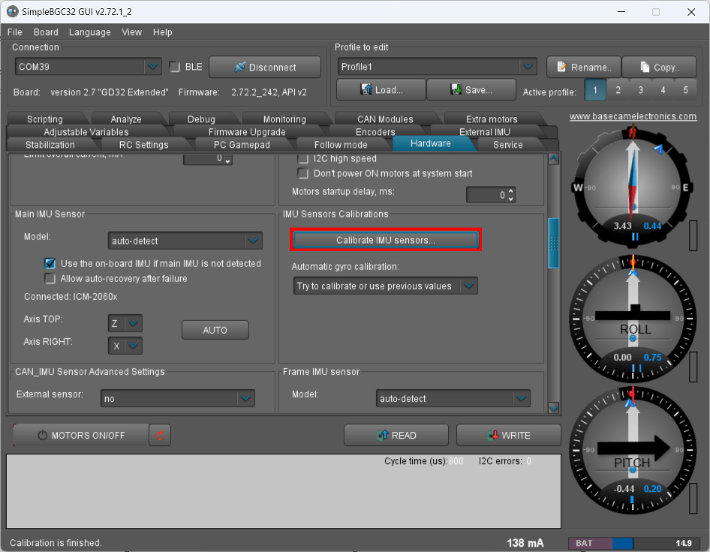Open the Board menu
This screenshot has width=710, height=552.
46,32
